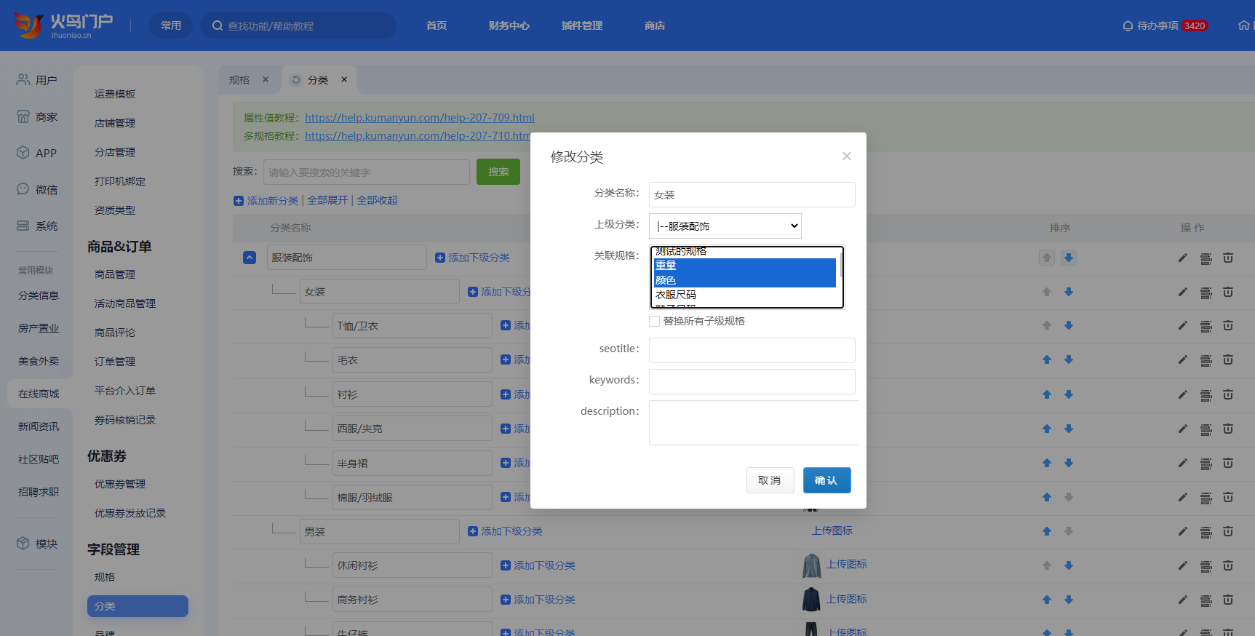The image size is (1255, 636).
Task: Delete the 服装配饰 category row
Action: coord(1228,258)
